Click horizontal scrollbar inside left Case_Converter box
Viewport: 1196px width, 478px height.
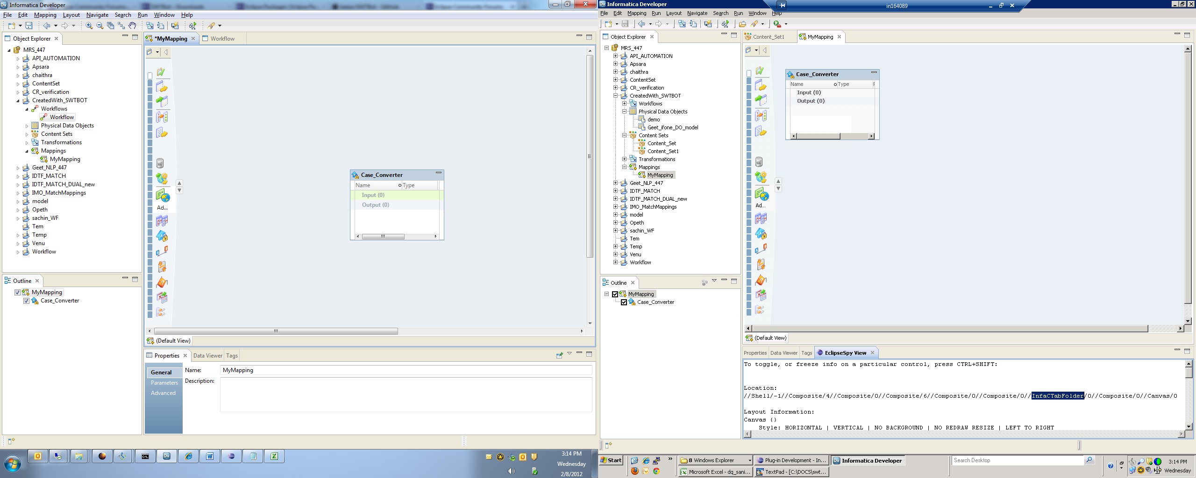click(383, 236)
